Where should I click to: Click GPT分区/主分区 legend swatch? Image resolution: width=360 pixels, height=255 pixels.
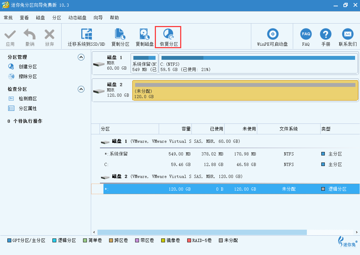(10, 241)
